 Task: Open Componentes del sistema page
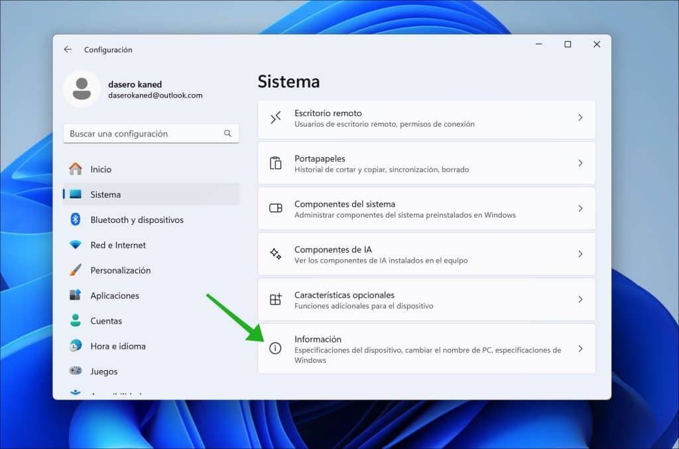[x=426, y=209]
